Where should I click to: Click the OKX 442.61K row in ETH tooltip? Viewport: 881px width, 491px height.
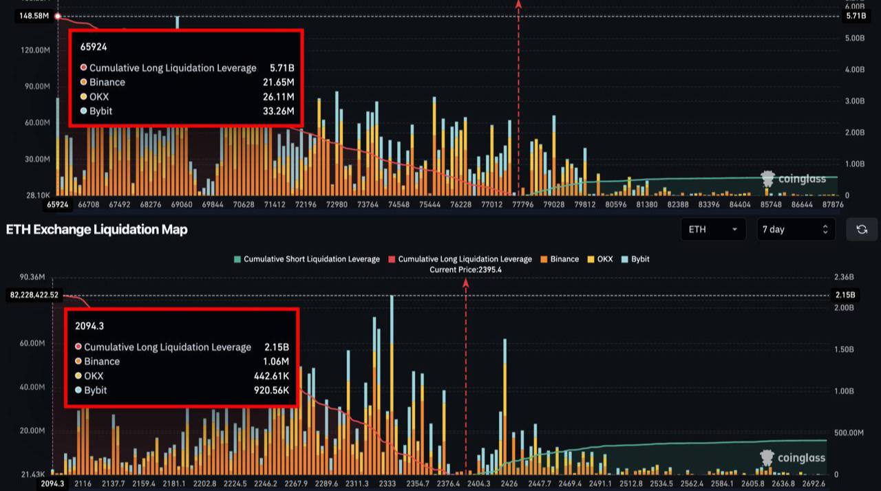point(182,375)
